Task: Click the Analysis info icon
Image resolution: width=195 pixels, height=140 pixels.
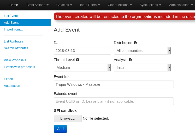Action: [130, 60]
